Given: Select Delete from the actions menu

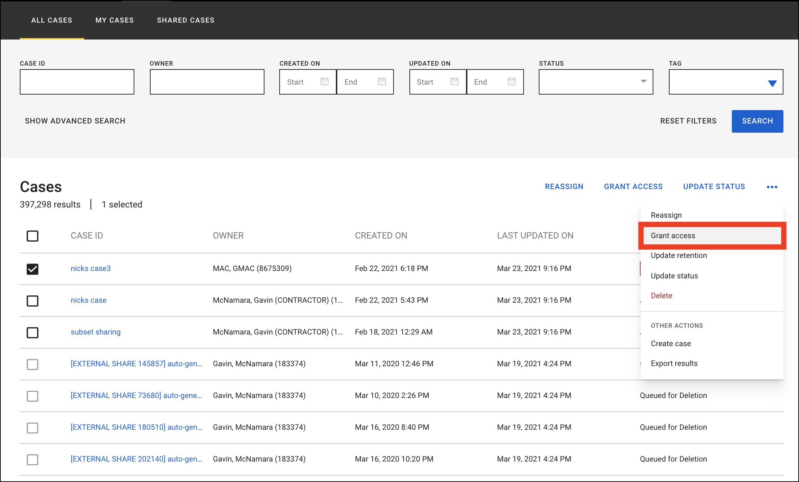Looking at the screenshot, I should coord(661,295).
